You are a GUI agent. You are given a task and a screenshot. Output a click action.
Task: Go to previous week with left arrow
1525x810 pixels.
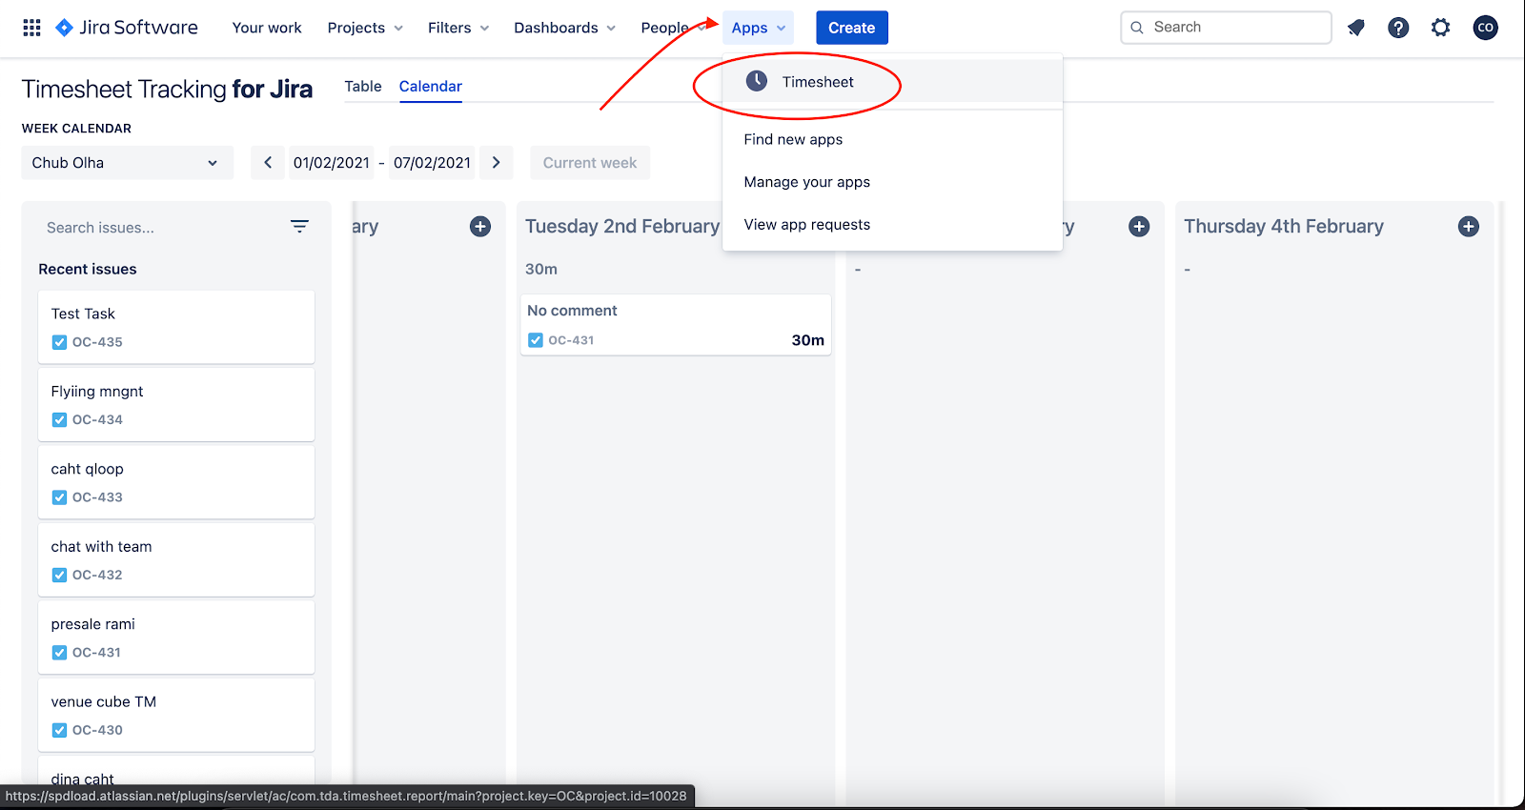[268, 163]
